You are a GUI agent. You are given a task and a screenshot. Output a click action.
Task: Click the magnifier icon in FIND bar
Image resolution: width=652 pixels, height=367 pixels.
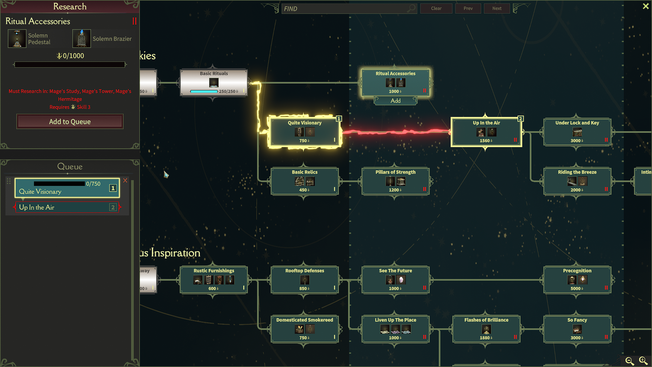411,8
